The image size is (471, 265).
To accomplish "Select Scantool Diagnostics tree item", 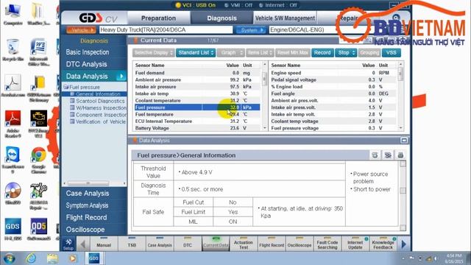I will pos(100,101).
